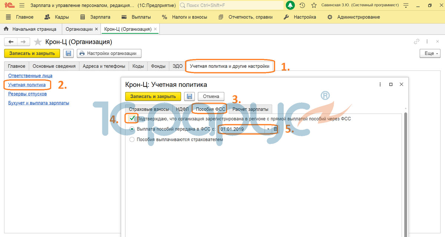Viewport: 445px width, 237px height.
Task: Click the 1C application logo
Action: pyautogui.click(x=9, y=5)
